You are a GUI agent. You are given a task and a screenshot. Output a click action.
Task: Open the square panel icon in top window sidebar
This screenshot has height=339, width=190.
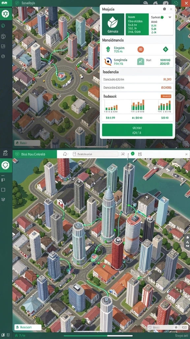tap(3, 46)
